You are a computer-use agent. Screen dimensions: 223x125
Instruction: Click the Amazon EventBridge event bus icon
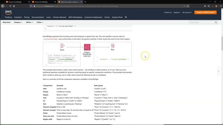pyautogui.click(x=87, y=47)
